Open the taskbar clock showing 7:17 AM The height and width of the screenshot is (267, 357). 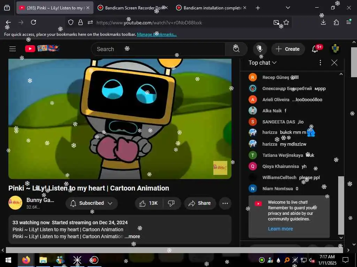[327, 260]
